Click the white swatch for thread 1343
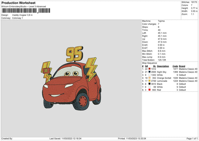This screenshot has width=199, height=141. (150, 75)
